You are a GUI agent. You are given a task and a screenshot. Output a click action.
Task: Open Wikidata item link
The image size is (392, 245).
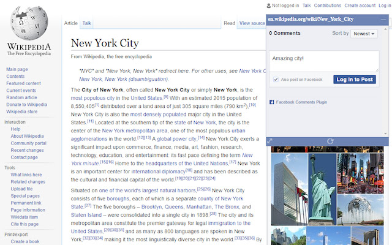point(24,217)
